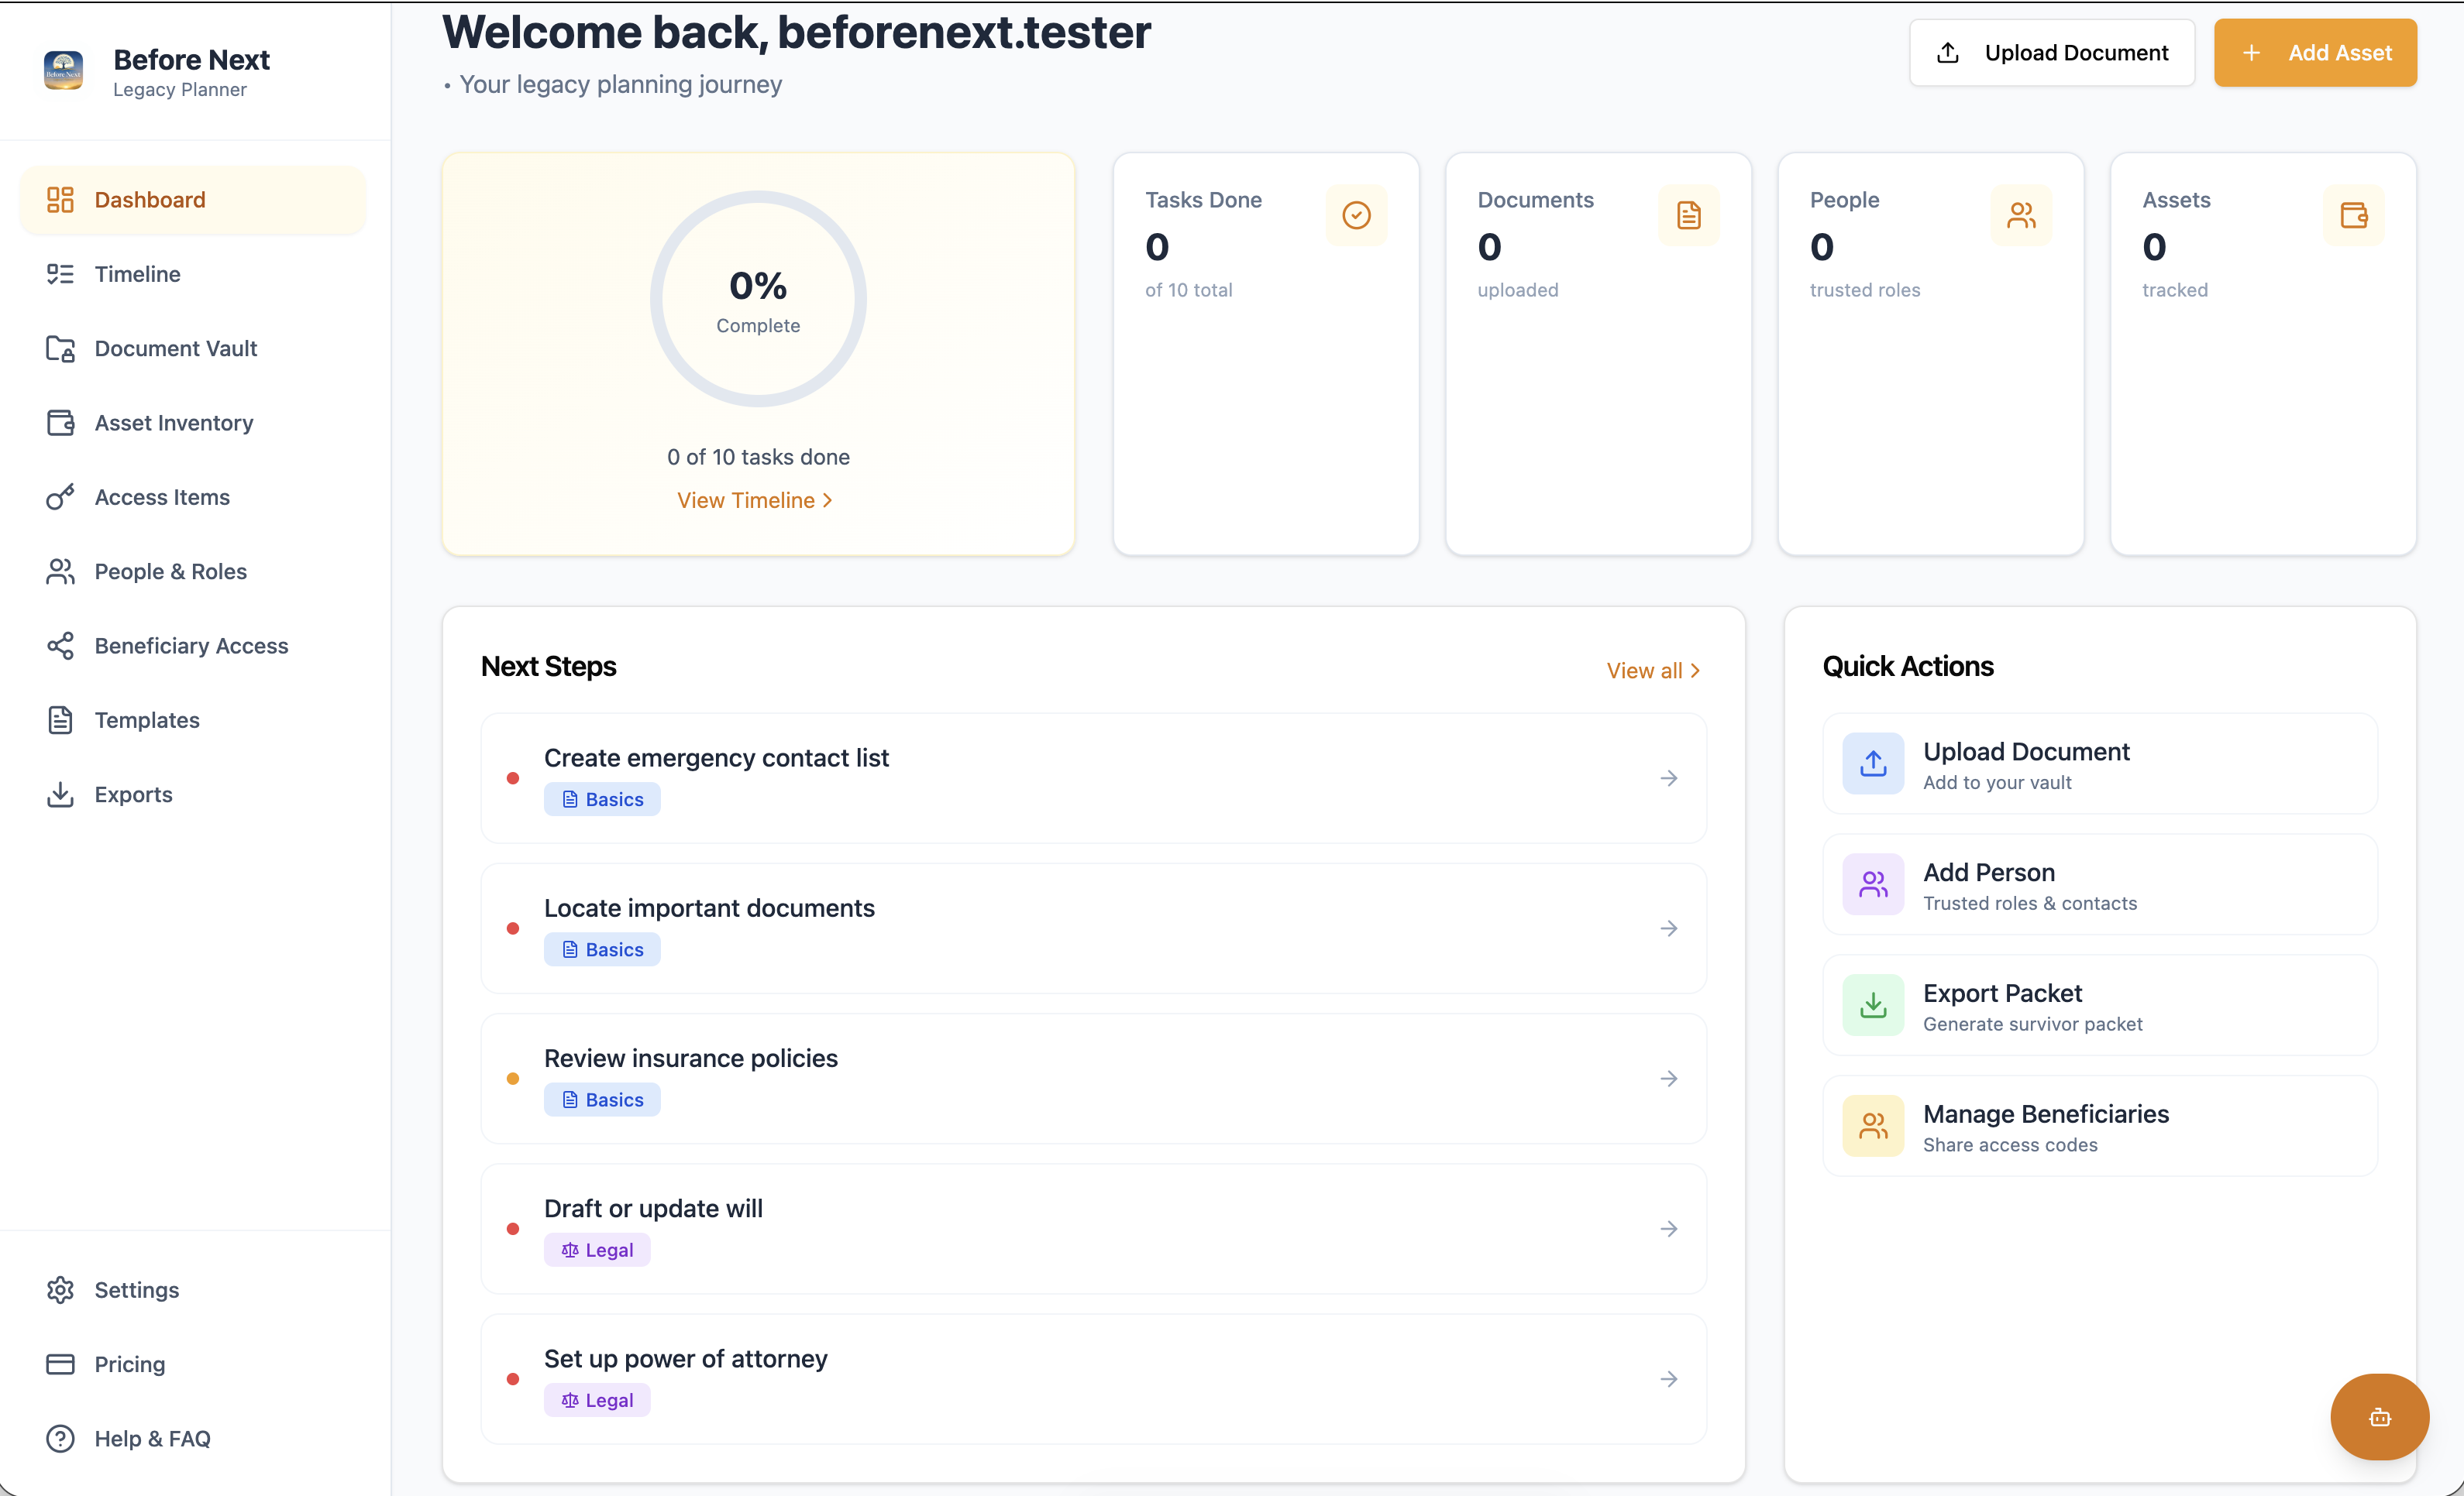Click the yellow Manage Beneficiaries icon
The width and height of the screenshot is (2464, 1496).
[1873, 1126]
